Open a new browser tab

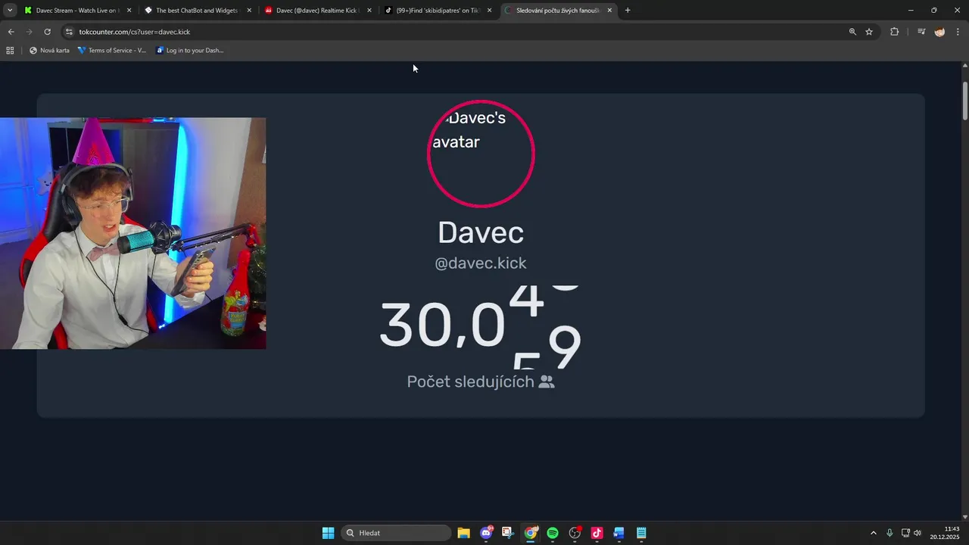[x=628, y=11]
